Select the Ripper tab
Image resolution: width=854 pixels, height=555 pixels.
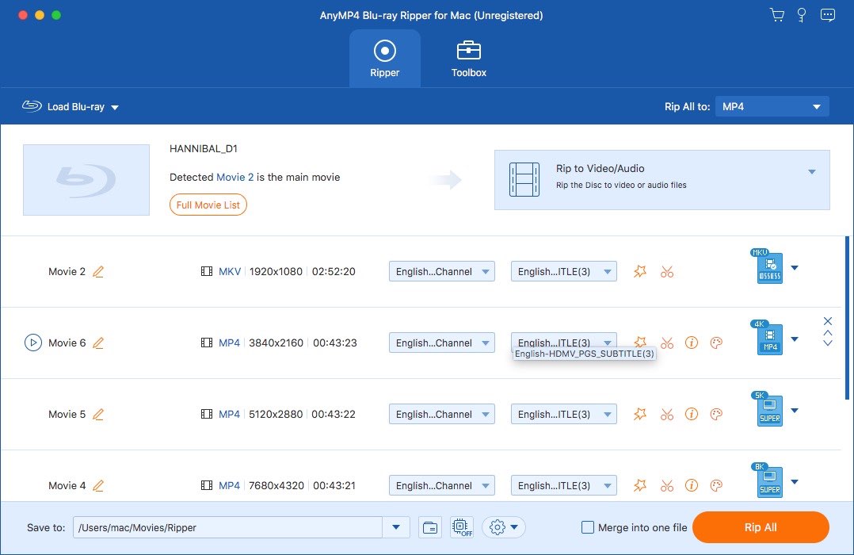[x=385, y=58]
